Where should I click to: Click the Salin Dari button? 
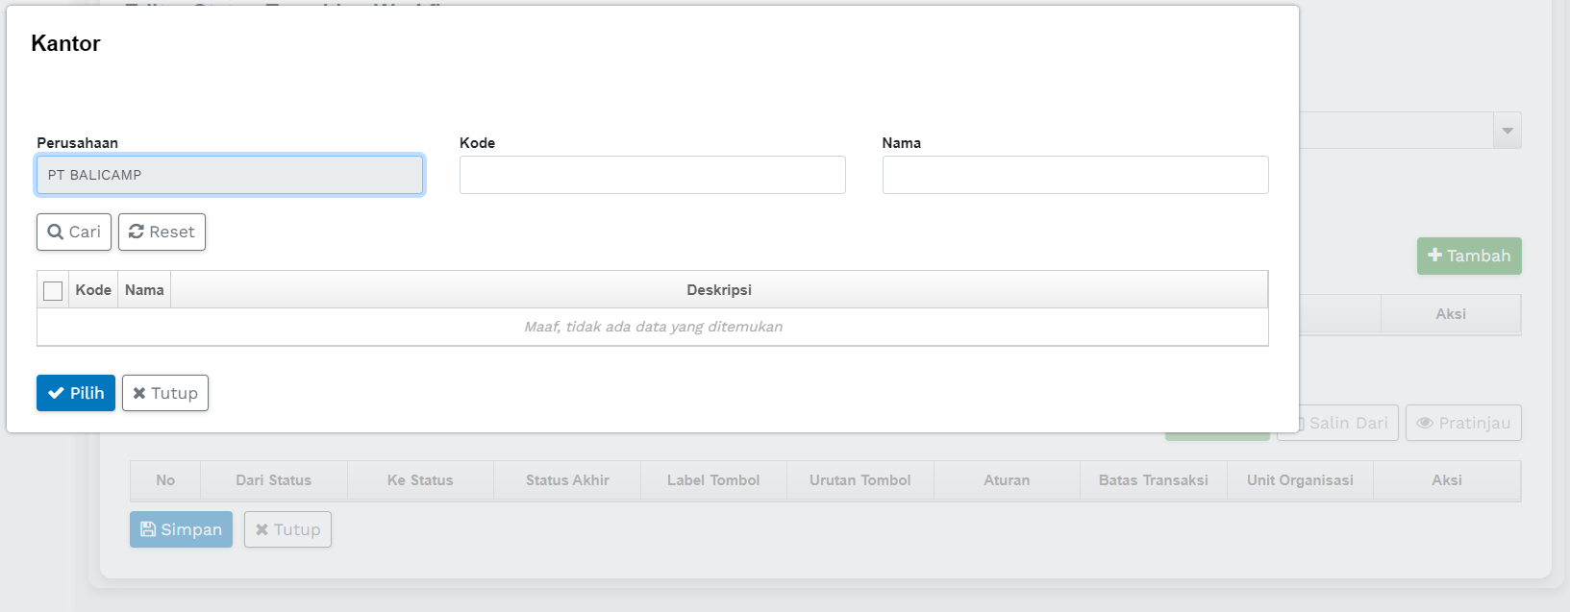(1341, 423)
